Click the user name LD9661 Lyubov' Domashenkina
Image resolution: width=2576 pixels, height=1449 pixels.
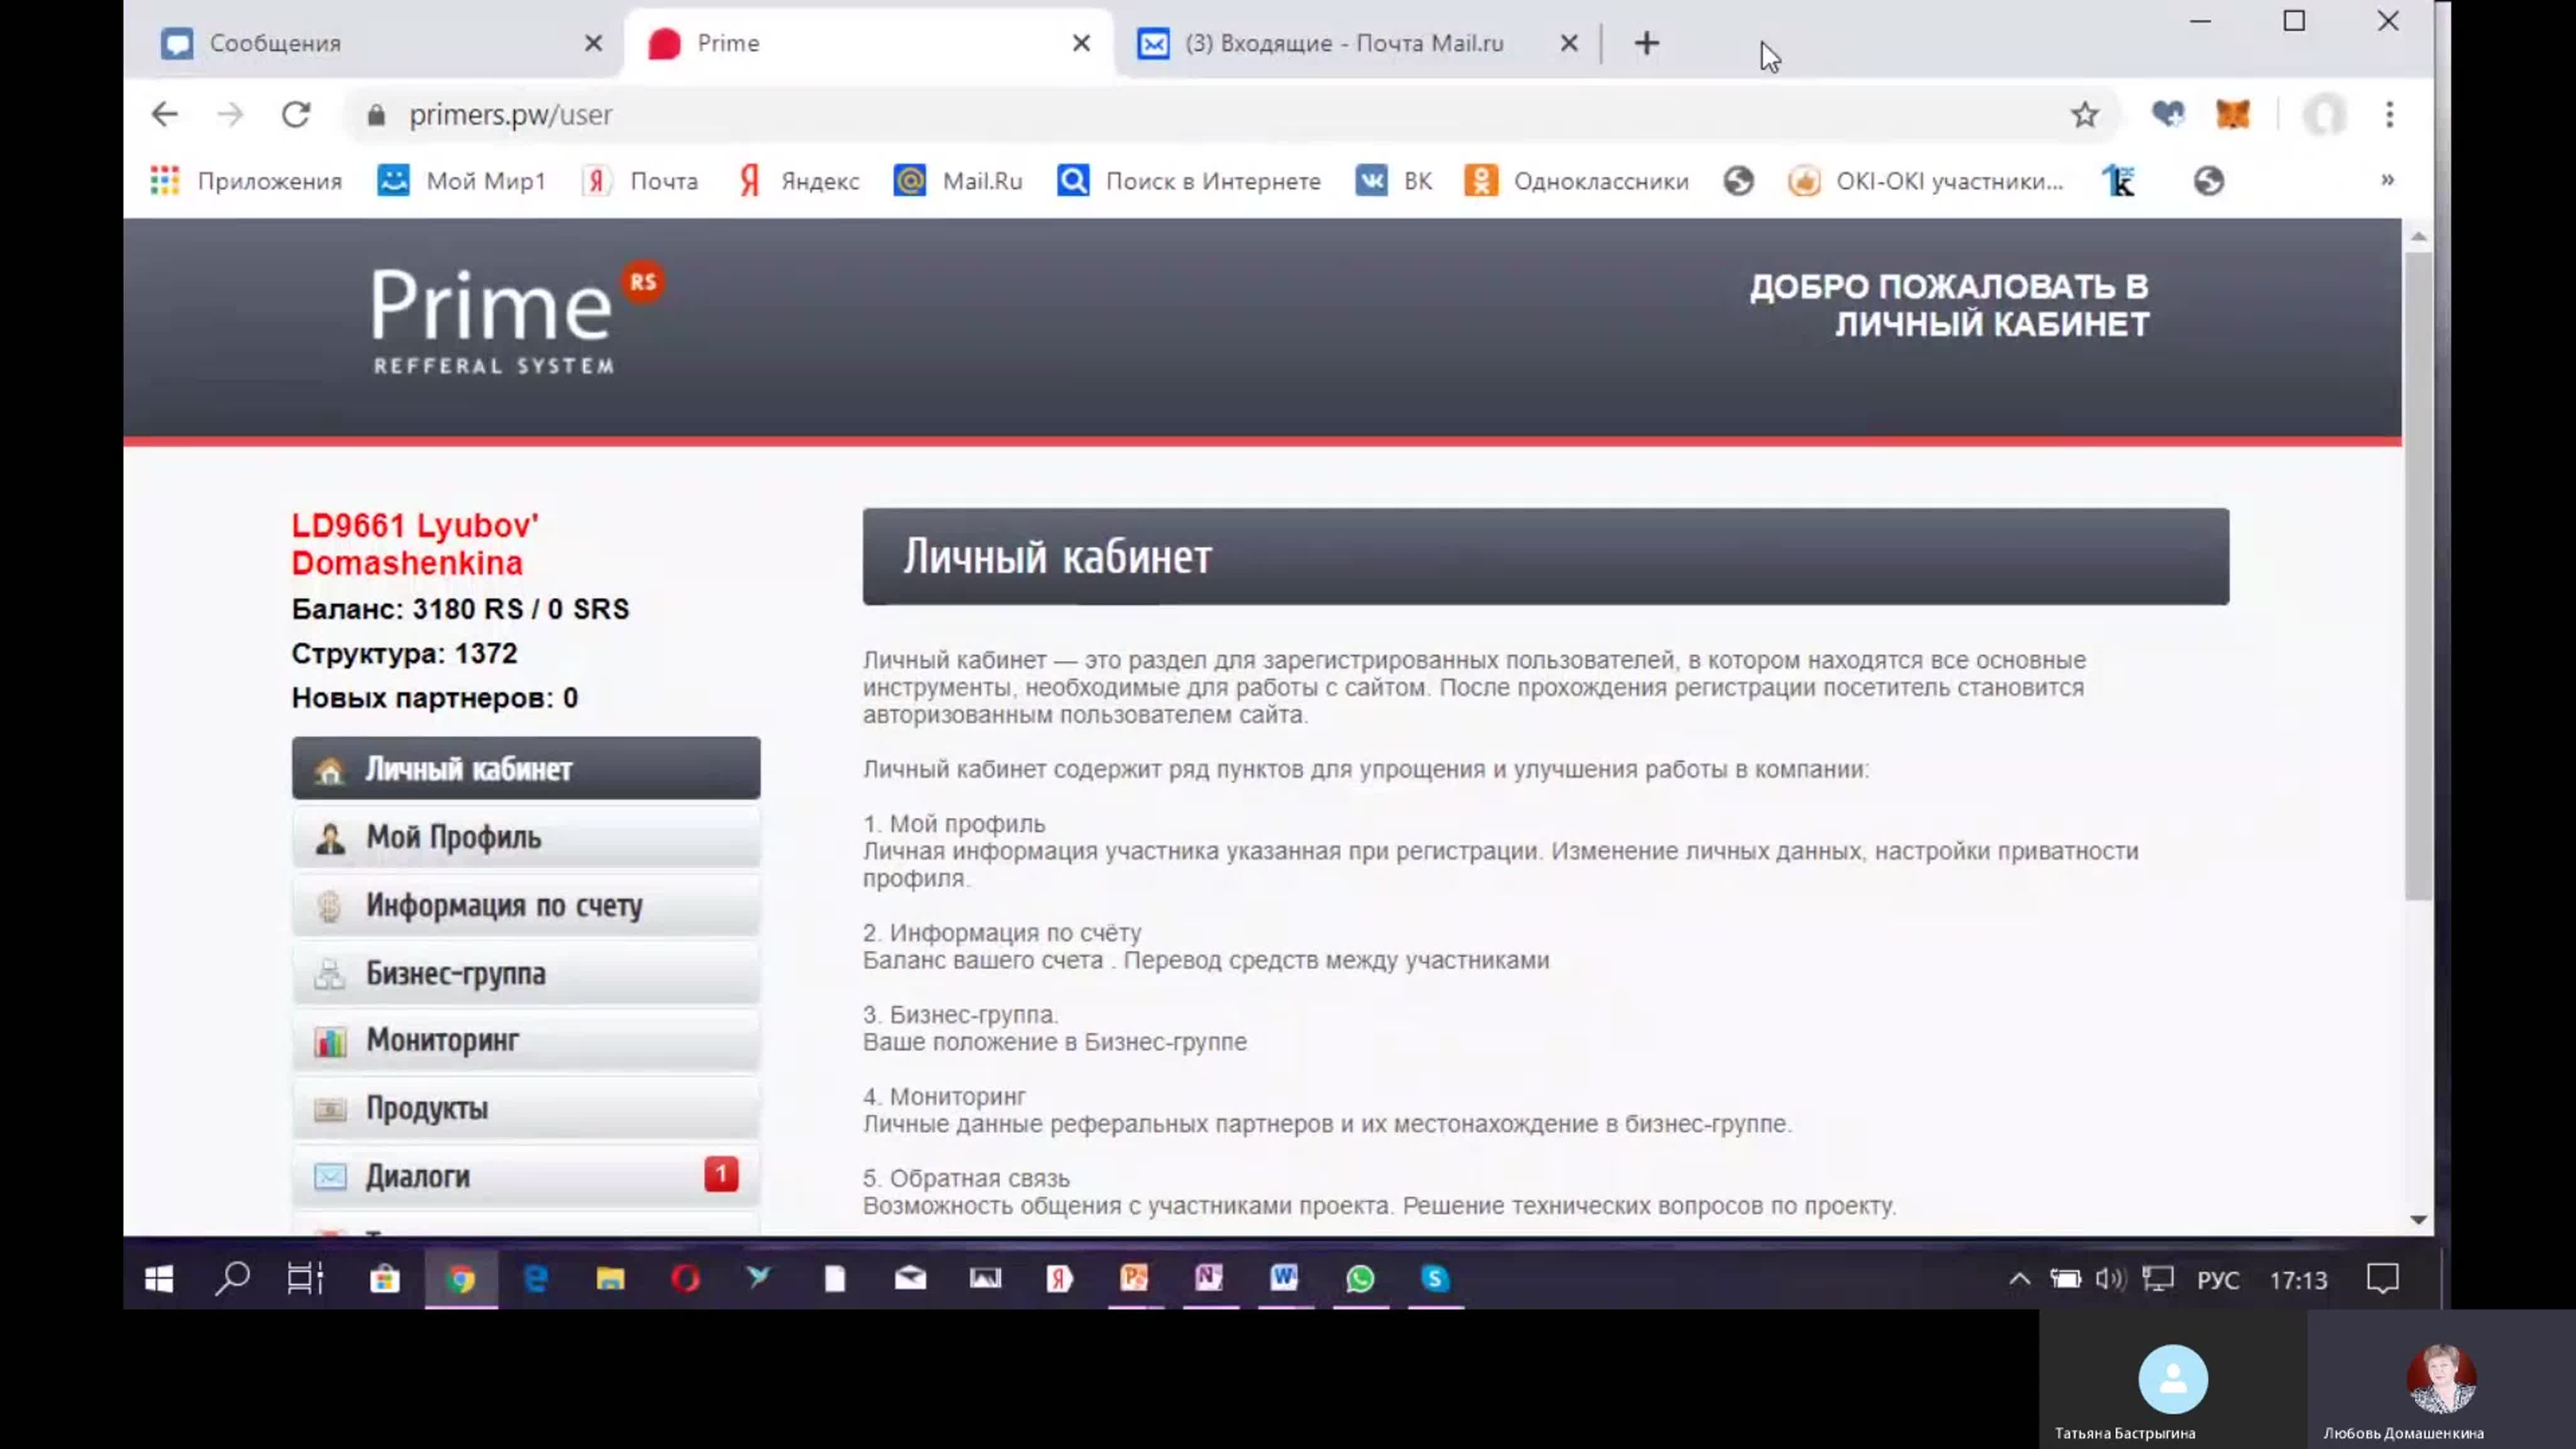coord(415,544)
